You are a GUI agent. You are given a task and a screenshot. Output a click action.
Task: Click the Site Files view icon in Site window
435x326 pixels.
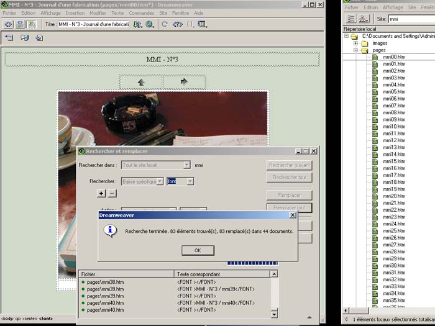(x=350, y=19)
